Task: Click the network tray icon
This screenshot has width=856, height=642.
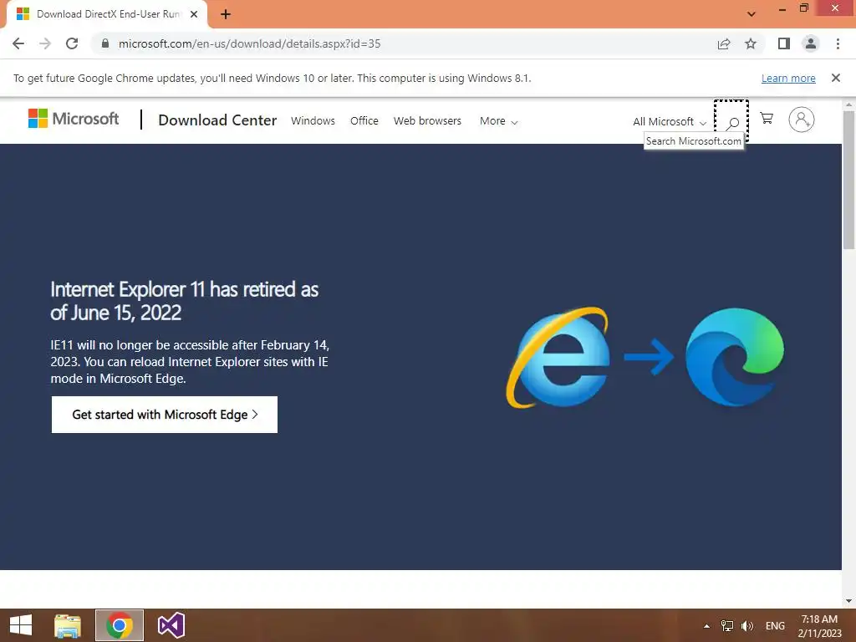Action: click(726, 626)
